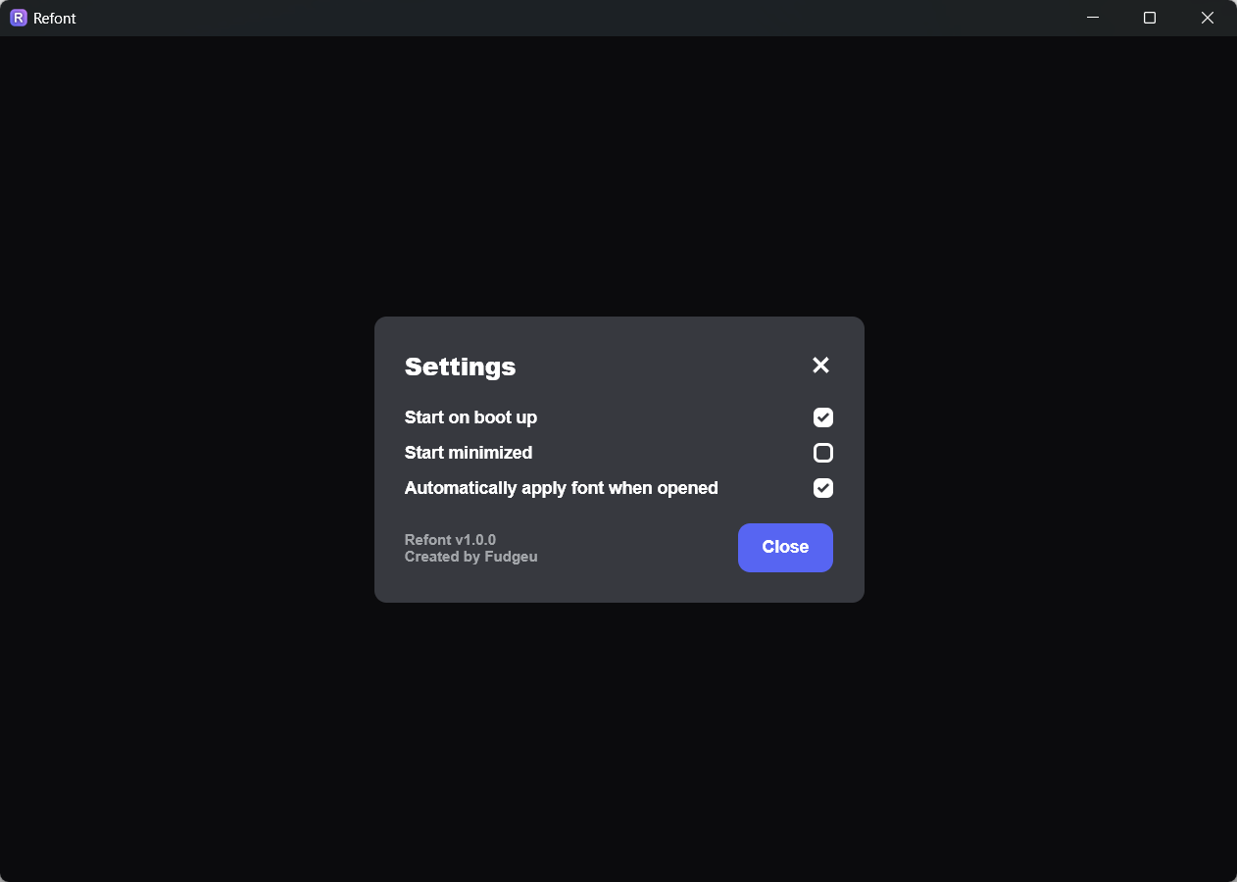The width and height of the screenshot is (1237, 882).
Task: Click the close X in the dialog corner
Action: [820, 365]
